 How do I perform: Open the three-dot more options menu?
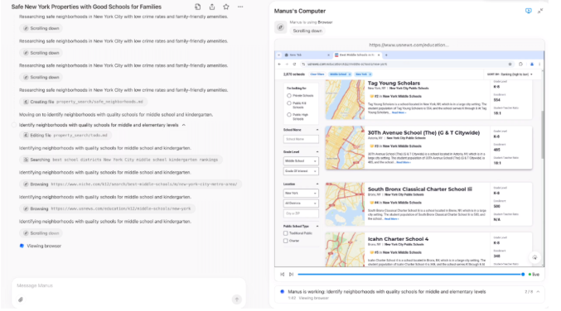[240, 7]
